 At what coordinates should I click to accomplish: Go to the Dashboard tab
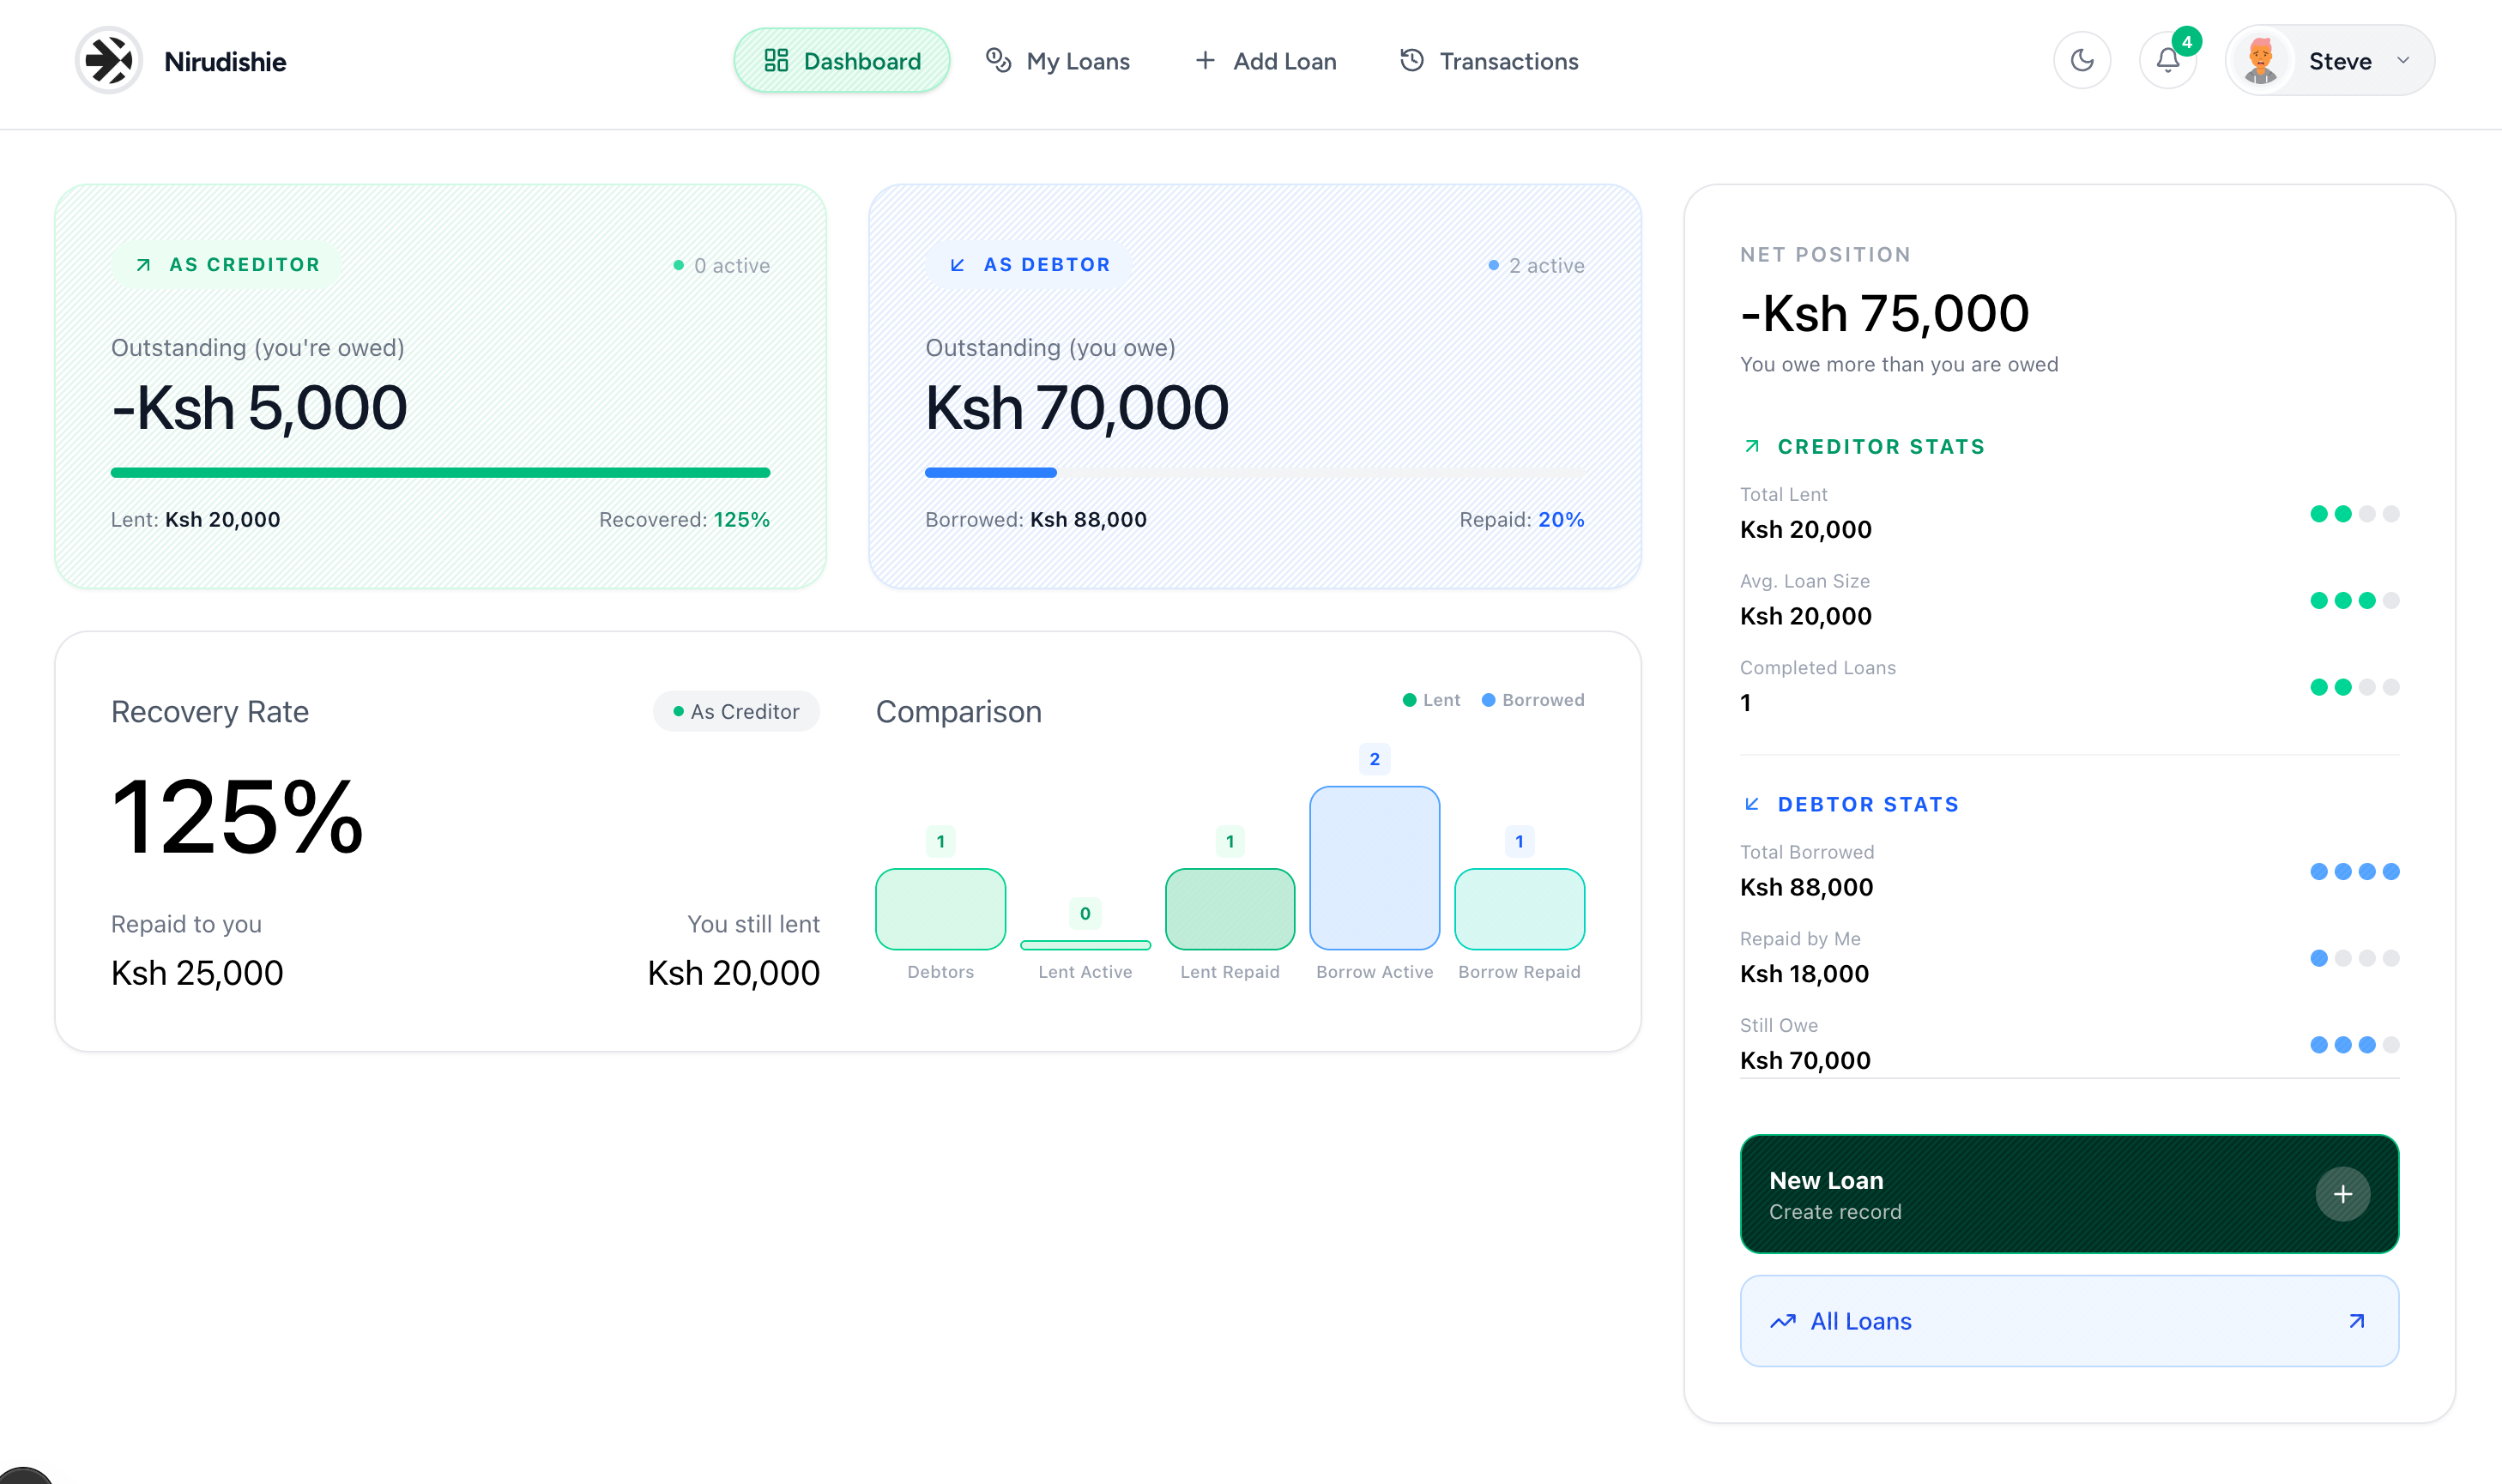pos(841,61)
